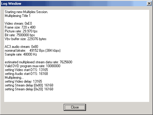Click the 'Log Window' title text

click(11, 4)
